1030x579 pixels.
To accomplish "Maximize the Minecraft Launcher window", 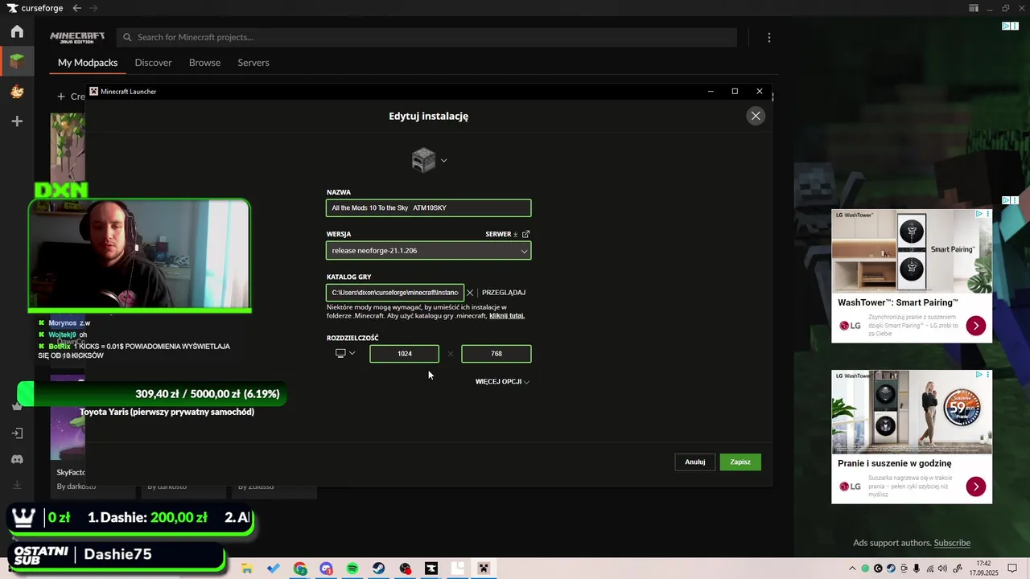I will [735, 91].
